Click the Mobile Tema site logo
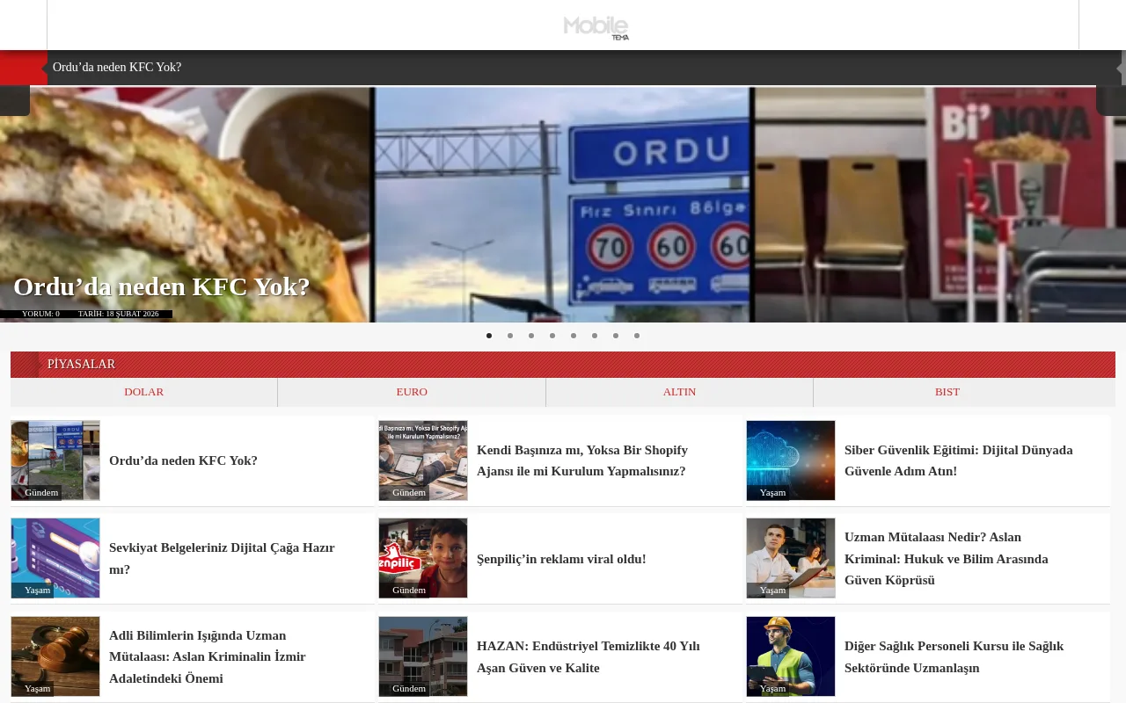The width and height of the screenshot is (1126, 703). click(x=596, y=27)
